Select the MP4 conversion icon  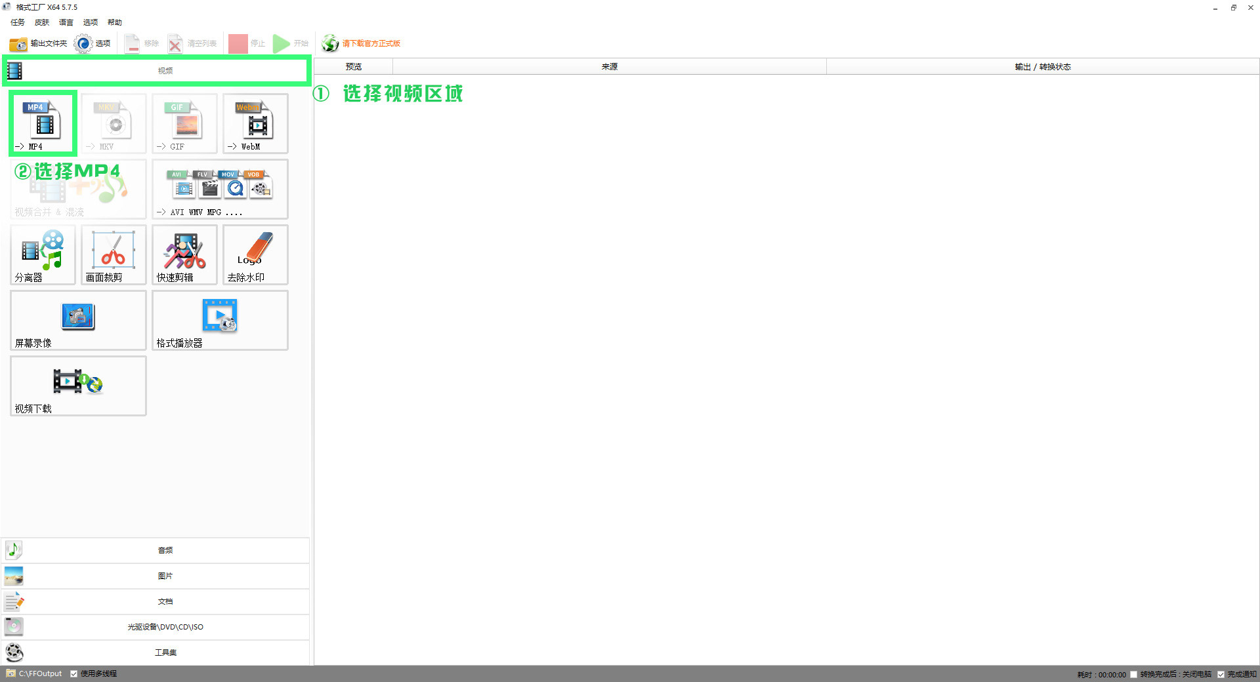(x=43, y=123)
